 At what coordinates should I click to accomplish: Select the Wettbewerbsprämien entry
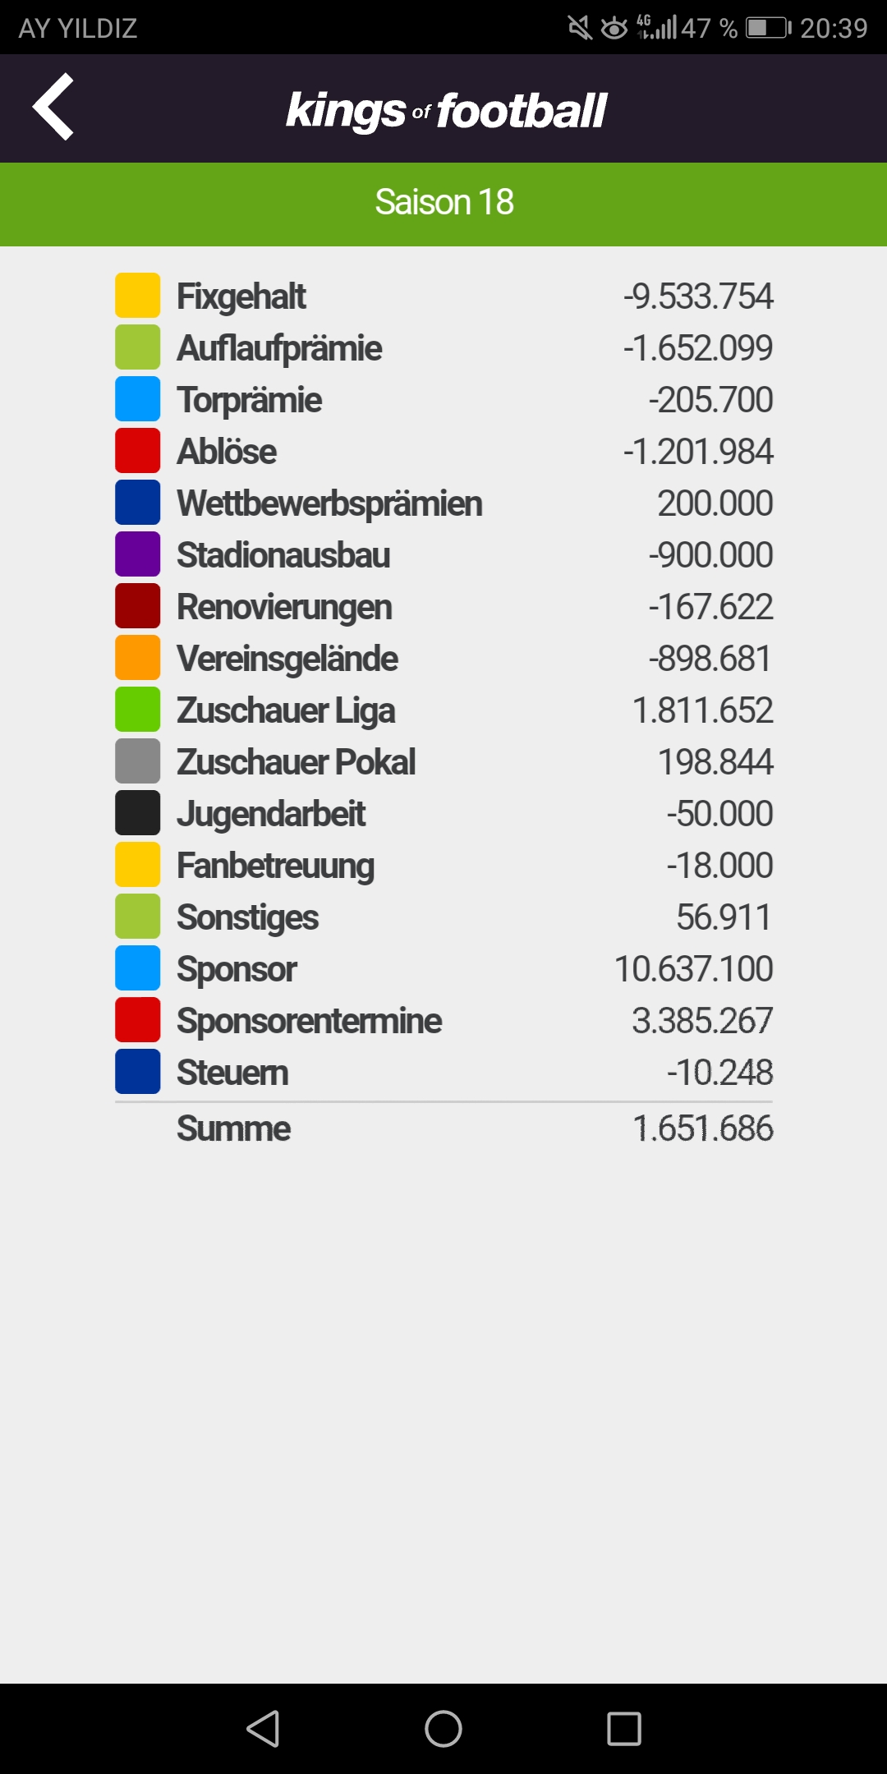(443, 503)
